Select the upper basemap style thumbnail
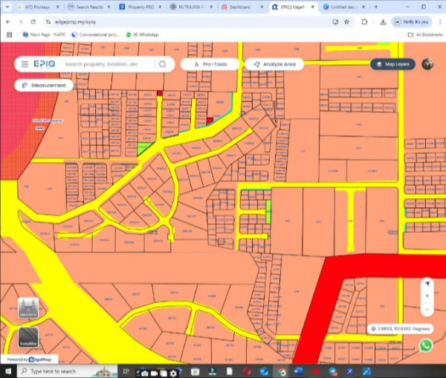This screenshot has width=446, height=378. pos(28,309)
